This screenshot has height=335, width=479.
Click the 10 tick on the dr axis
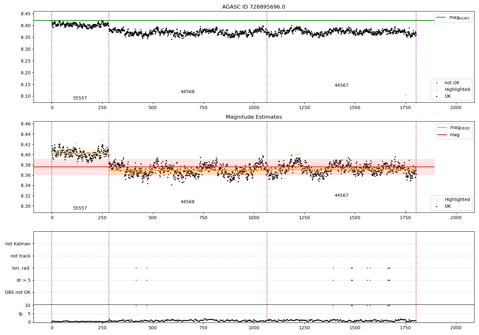28,305
